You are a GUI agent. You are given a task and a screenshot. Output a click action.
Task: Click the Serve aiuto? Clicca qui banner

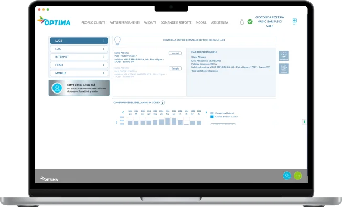79,88
